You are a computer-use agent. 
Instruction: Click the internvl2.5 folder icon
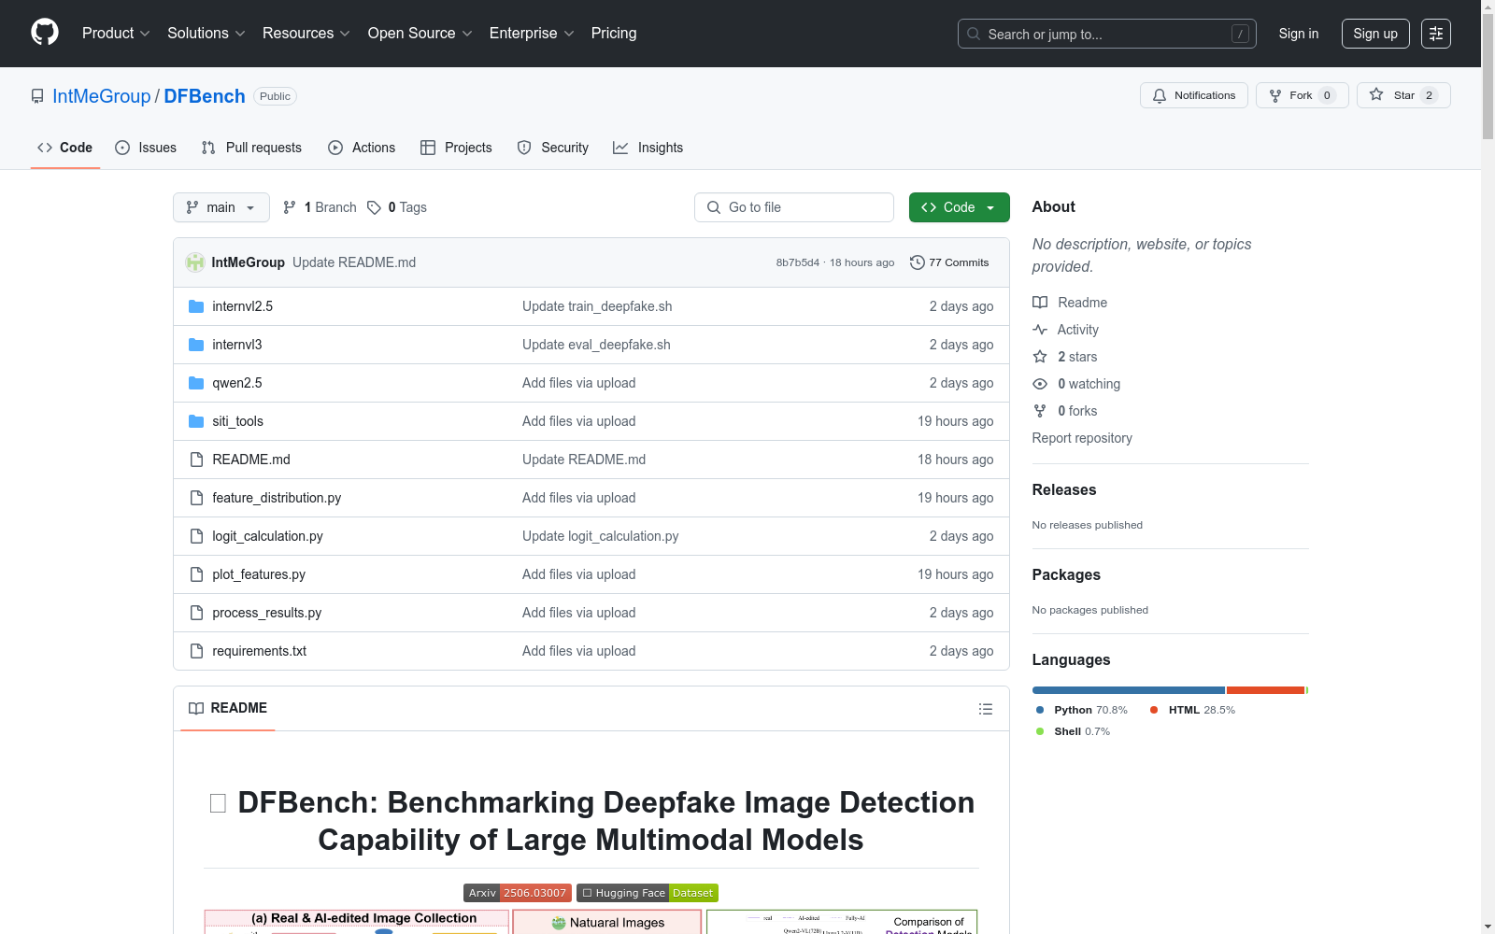pos(196,306)
